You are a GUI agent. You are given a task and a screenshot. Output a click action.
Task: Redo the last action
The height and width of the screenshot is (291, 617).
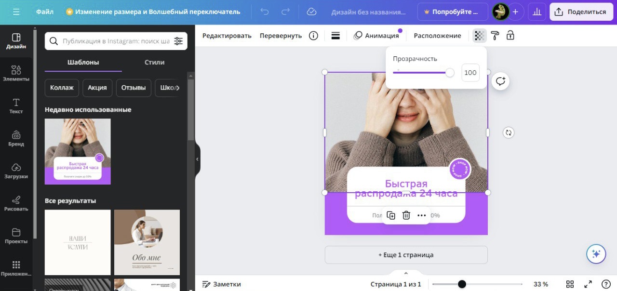(x=286, y=12)
